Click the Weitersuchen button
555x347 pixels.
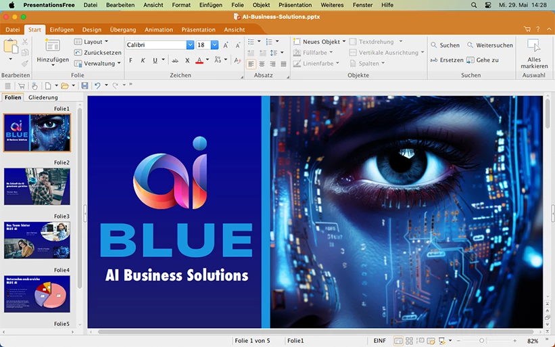(490, 45)
